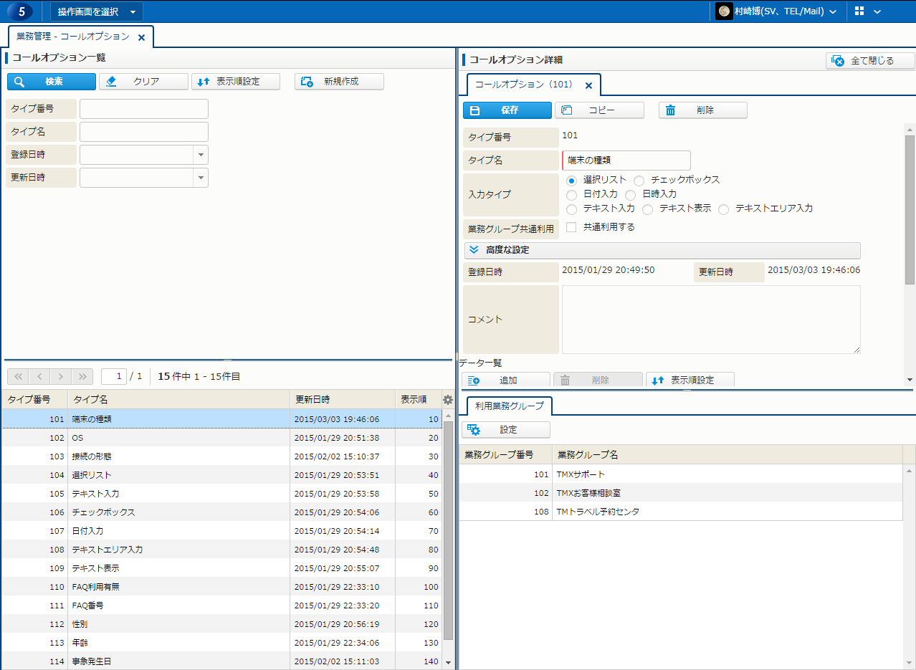Click the 新規作成 button

339,82
